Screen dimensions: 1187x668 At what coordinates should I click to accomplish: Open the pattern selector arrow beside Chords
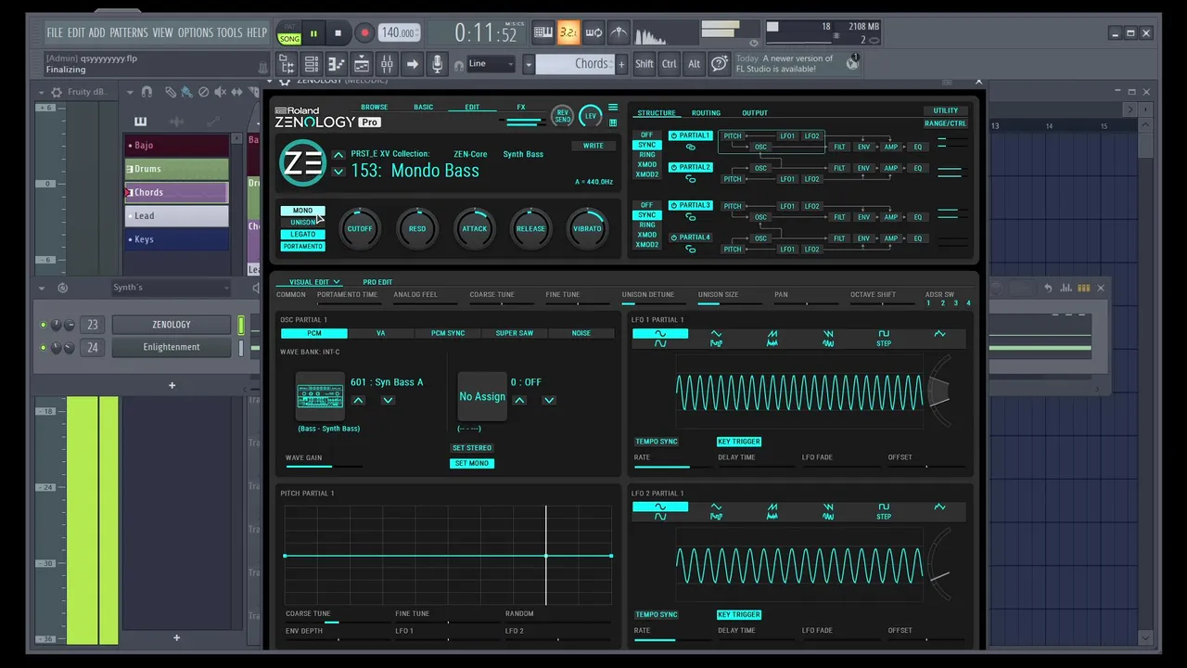[x=529, y=64]
